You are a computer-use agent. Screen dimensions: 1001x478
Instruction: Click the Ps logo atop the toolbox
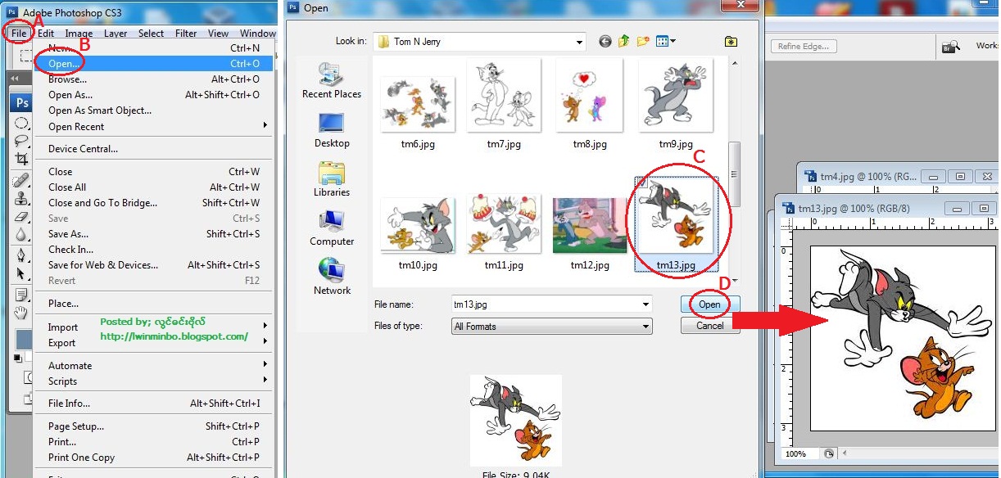(22, 103)
